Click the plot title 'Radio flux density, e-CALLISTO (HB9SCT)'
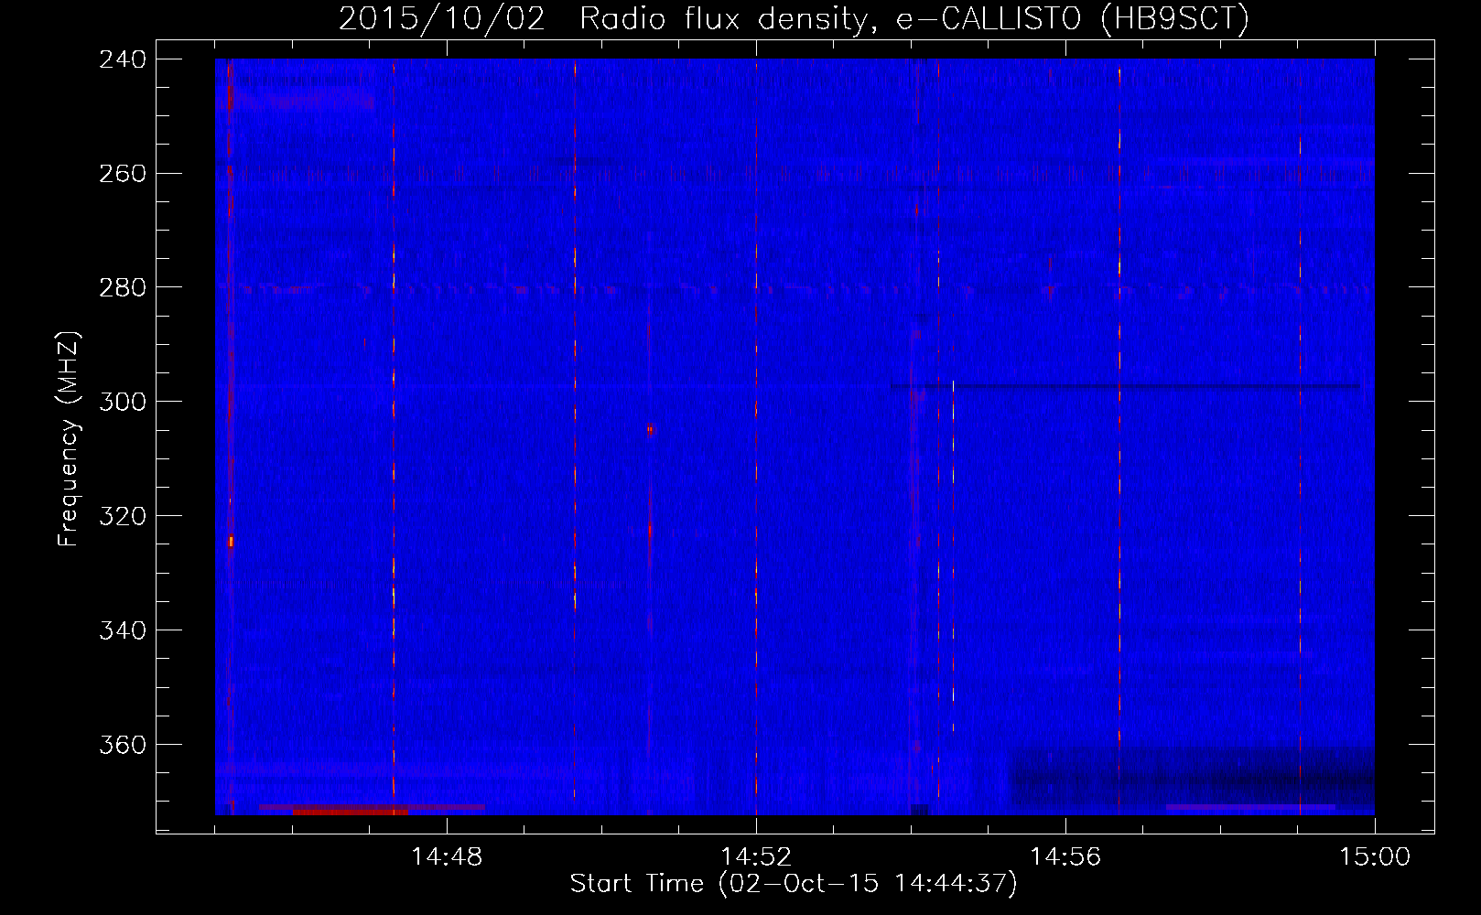This screenshot has width=1481, height=915. point(913,18)
